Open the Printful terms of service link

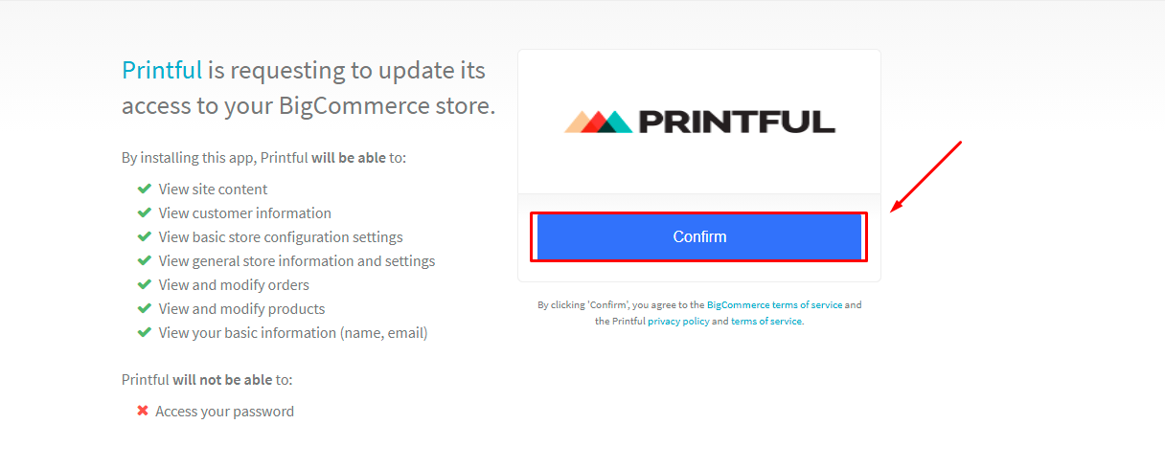pyautogui.click(x=766, y=322)
